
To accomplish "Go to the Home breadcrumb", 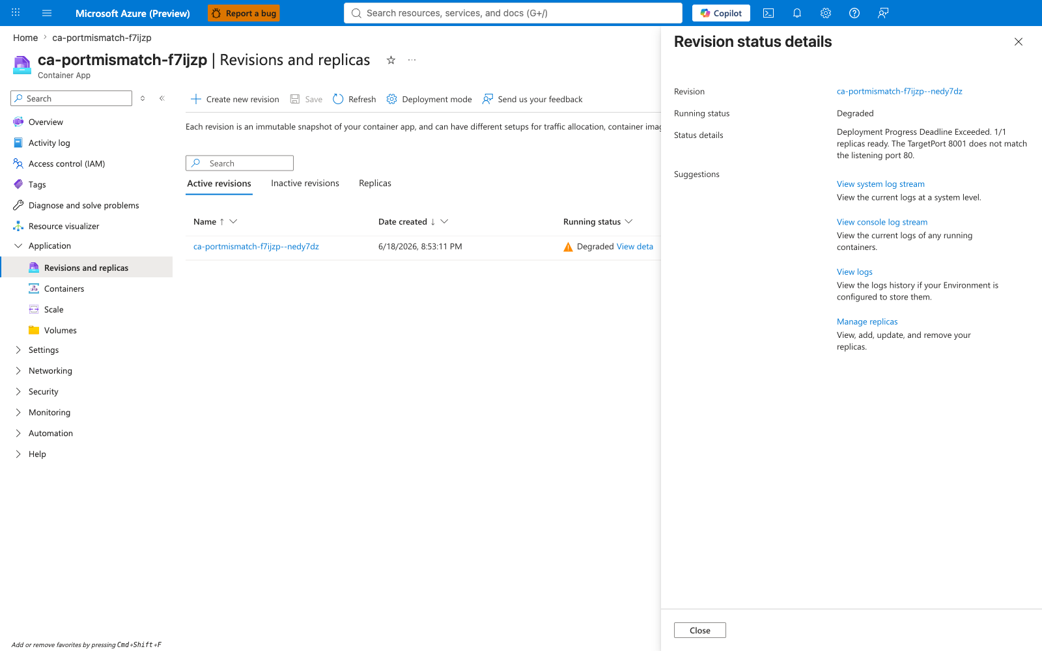I will [25, 38].
